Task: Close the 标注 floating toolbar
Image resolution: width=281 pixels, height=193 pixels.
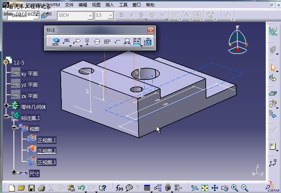Action: point(151,30)
